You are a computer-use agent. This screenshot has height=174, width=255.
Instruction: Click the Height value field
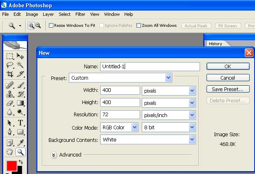coord(120,102)
